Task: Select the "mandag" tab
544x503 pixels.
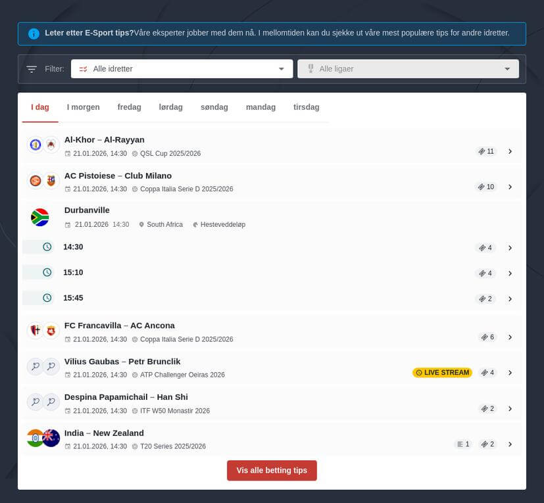Action: [x=260, y=107]
